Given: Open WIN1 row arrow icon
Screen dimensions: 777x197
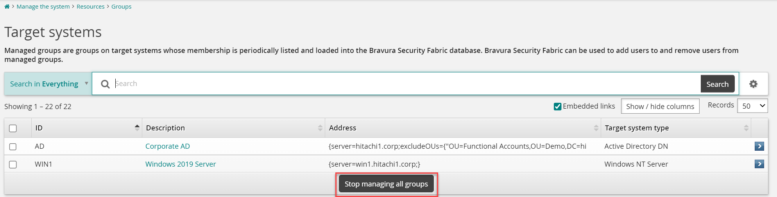Looking at the screenshot, I should [x=759, y=164].
